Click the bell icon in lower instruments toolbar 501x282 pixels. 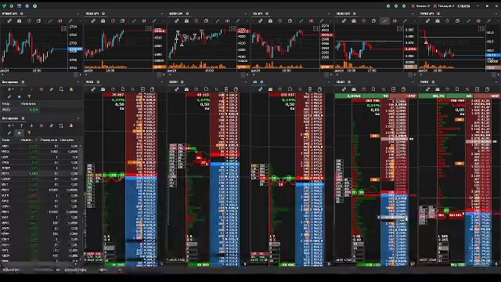click(x=71, y=125)
